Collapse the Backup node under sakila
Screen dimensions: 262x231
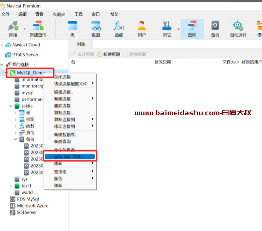click(x=15, y=139)
